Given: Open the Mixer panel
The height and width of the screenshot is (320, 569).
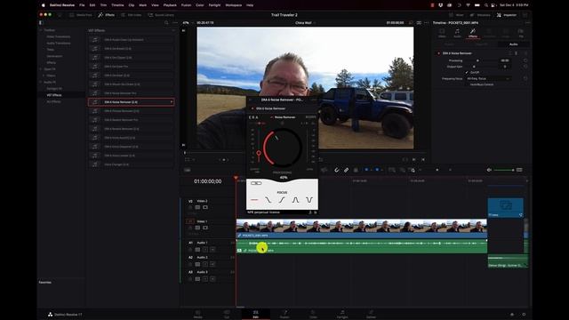Looking at the screenshot, I should point(456,15).
